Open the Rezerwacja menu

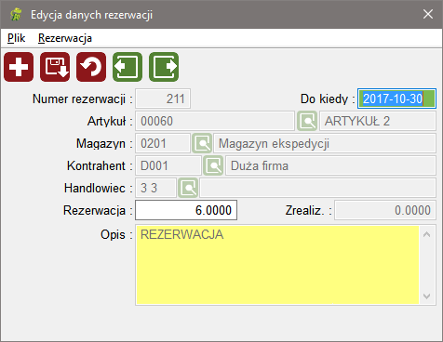(65, 38)
